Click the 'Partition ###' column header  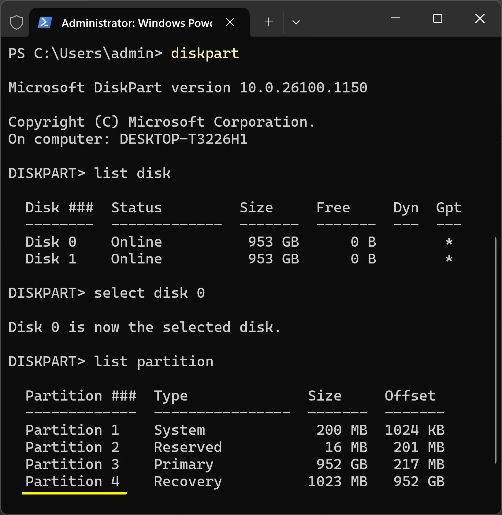(81, 396)
